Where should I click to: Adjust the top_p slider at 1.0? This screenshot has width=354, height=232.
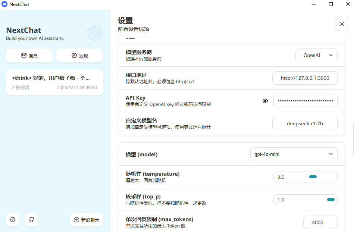click(x=331, y=200)
